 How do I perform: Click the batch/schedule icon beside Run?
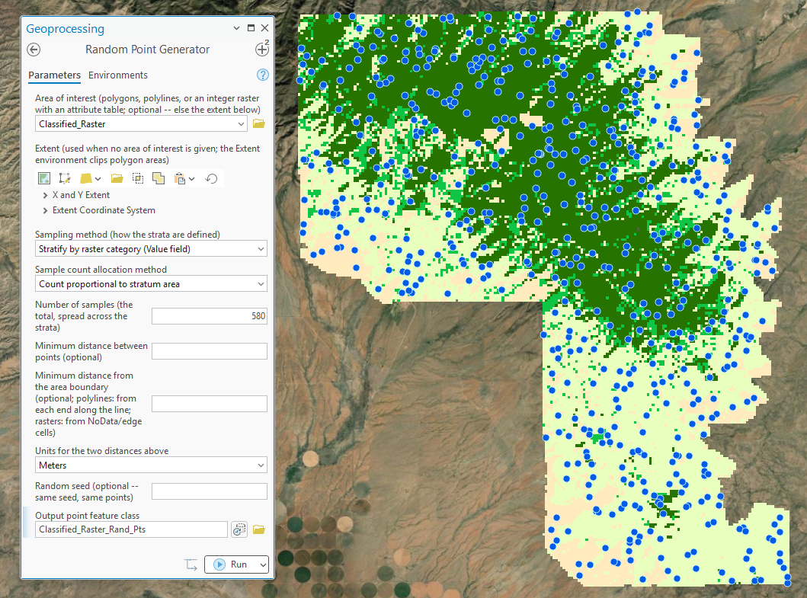191,564
